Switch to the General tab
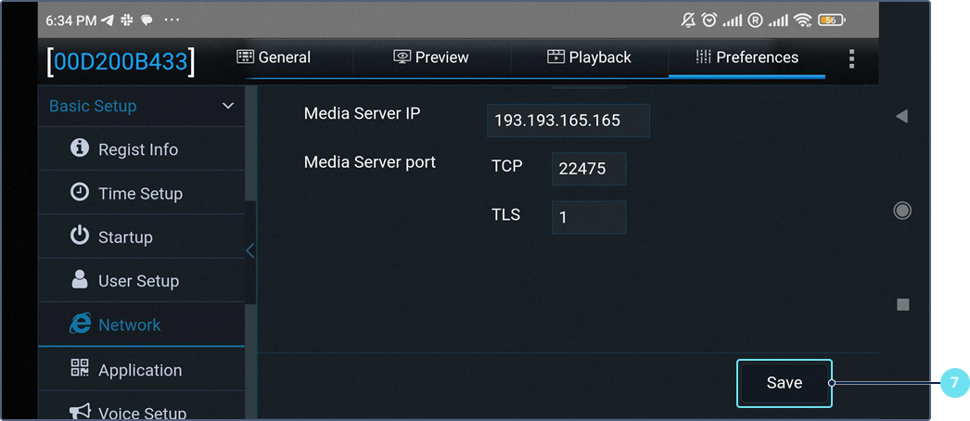The width and height of the screenshot is (970, 421). coord(274,57)
